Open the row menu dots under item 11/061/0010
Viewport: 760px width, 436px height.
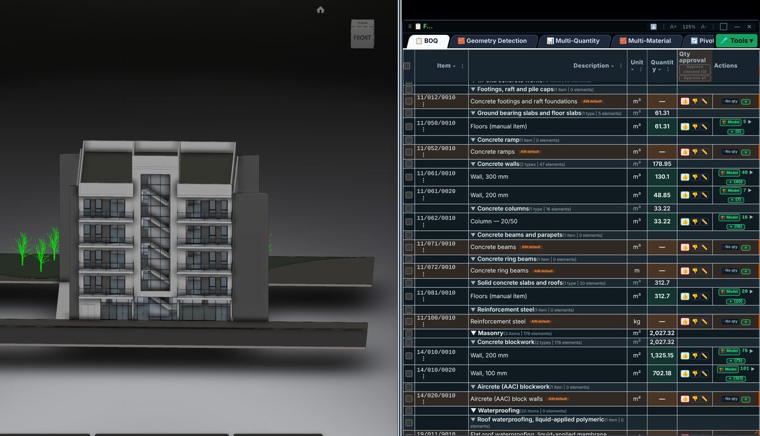(424, 180)
